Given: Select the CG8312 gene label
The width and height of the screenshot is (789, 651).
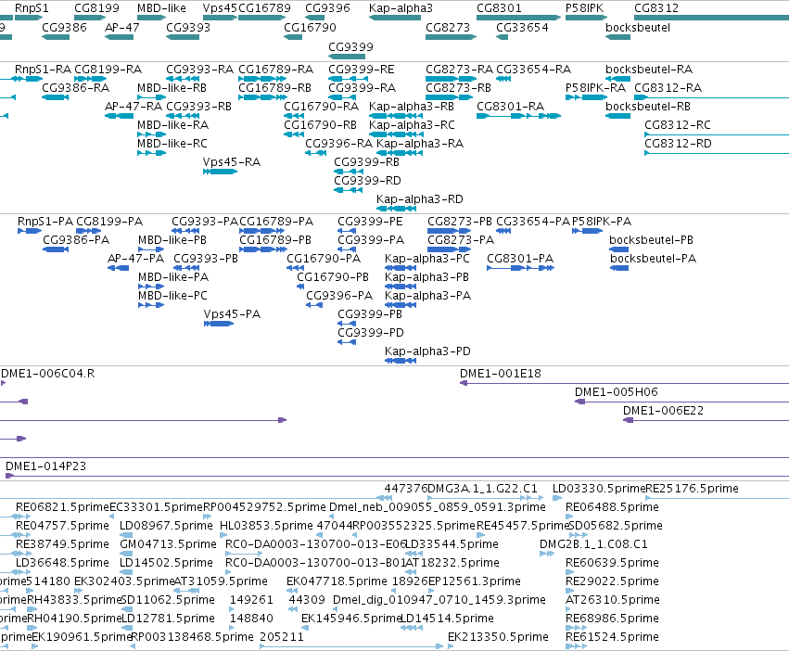Looking at the screenshot, I should 656,8.
